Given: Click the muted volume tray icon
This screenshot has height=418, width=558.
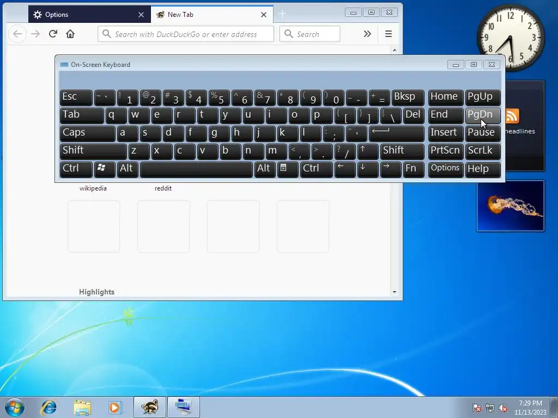Looking at the screenshot, I should [503, 408].
